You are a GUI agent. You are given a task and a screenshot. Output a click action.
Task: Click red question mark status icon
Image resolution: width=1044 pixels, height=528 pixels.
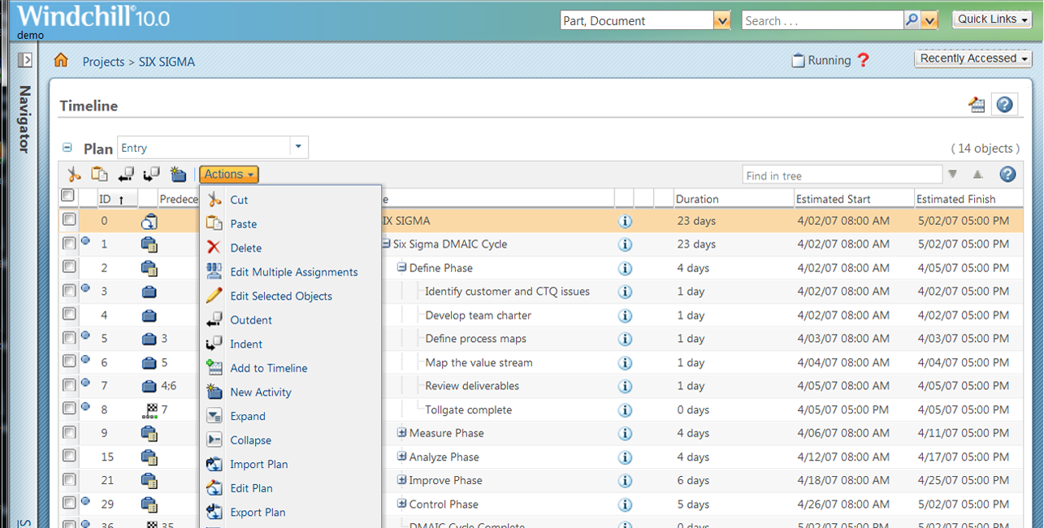863,60
